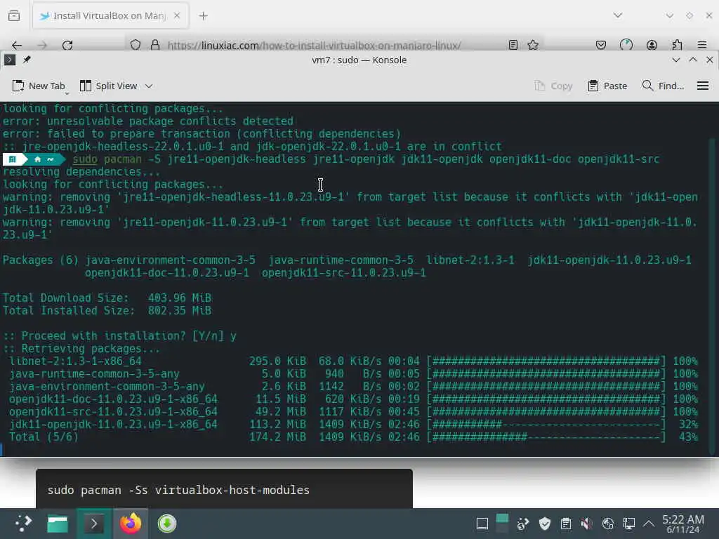
Task: Open Firefox recent browsing view icon
Action: click(x=14, y=16)
